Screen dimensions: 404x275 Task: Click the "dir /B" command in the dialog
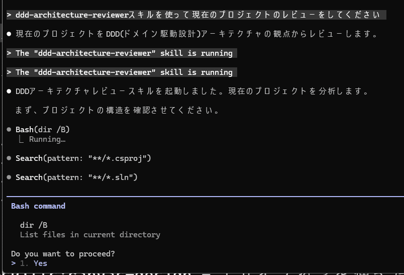34,225
